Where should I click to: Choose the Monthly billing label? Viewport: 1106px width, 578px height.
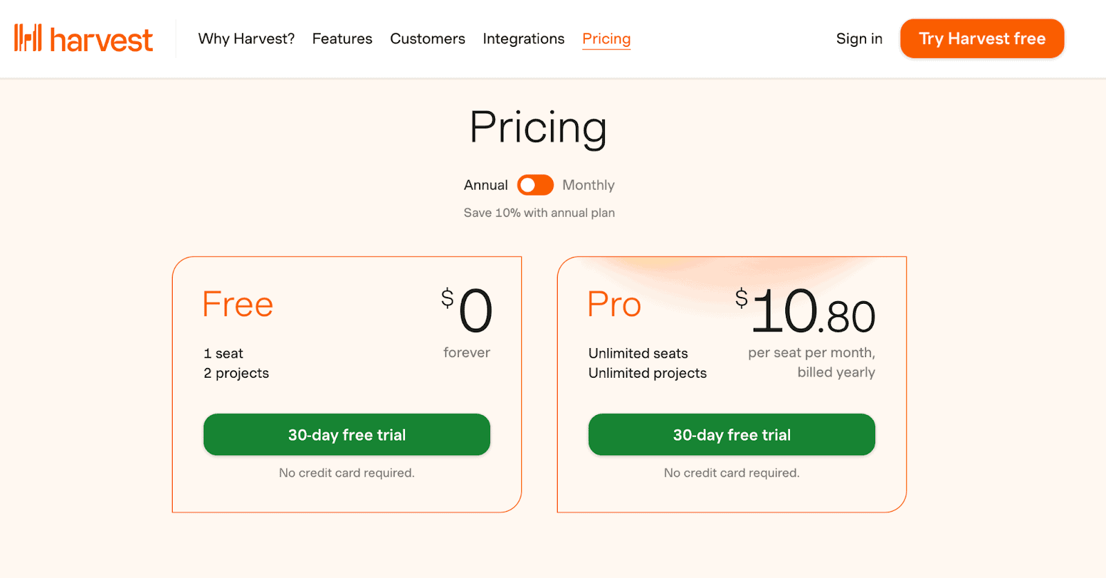[x=588, y=185]
